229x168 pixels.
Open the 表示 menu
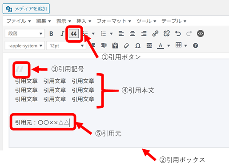coord(64,21)
